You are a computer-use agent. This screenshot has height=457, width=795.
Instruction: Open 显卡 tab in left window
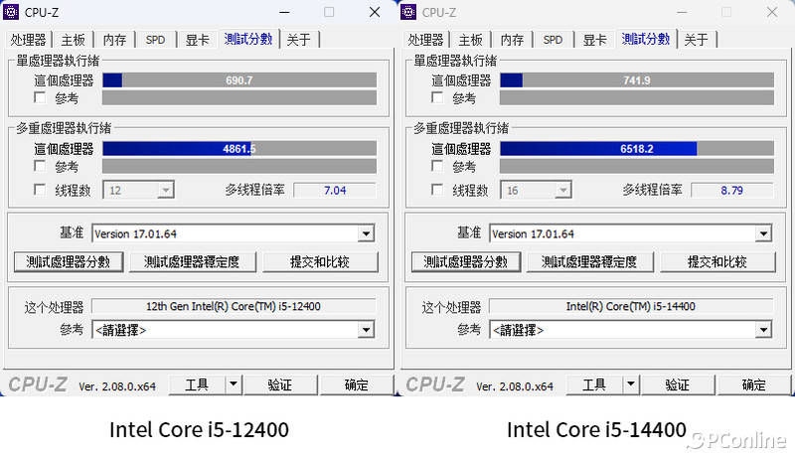point(197,40)
